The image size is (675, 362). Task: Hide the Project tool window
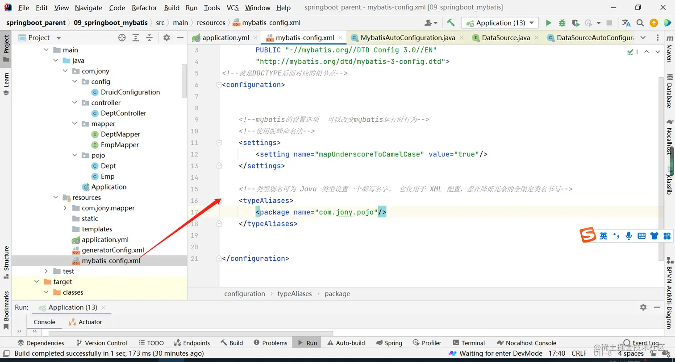pyautogui.click(x=180, y=38)
